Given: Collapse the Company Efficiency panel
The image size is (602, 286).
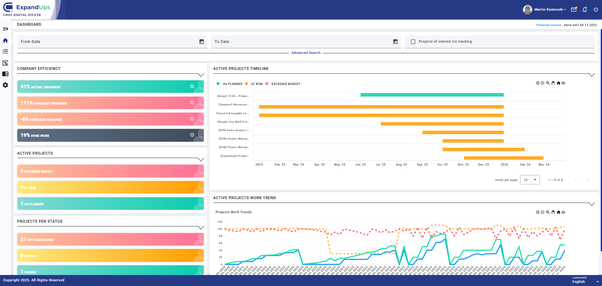Looking at the screenshot, I should point(201,75).
